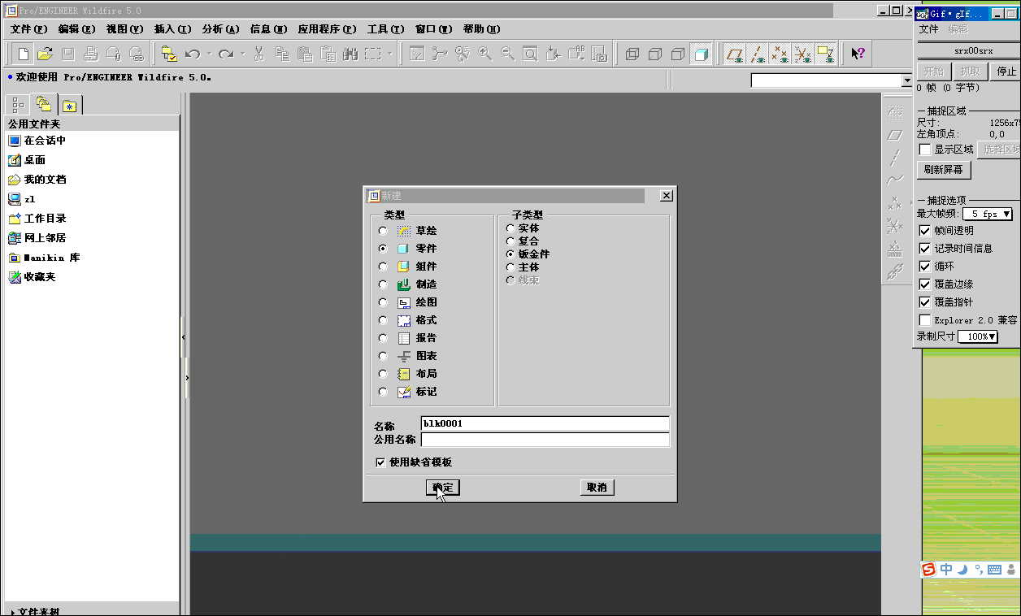This screenshot has width=1021, height=616.
Task: Check 显示区域 checkbox in Gif window
Action: click(x=924, y=150)
